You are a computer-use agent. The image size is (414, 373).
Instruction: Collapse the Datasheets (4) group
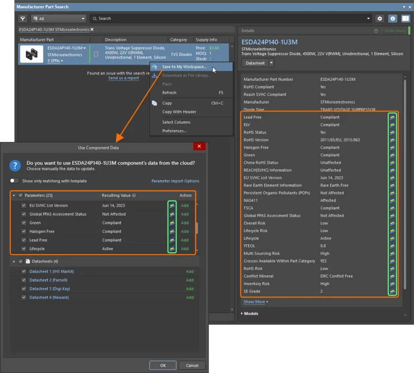point(14,261)
